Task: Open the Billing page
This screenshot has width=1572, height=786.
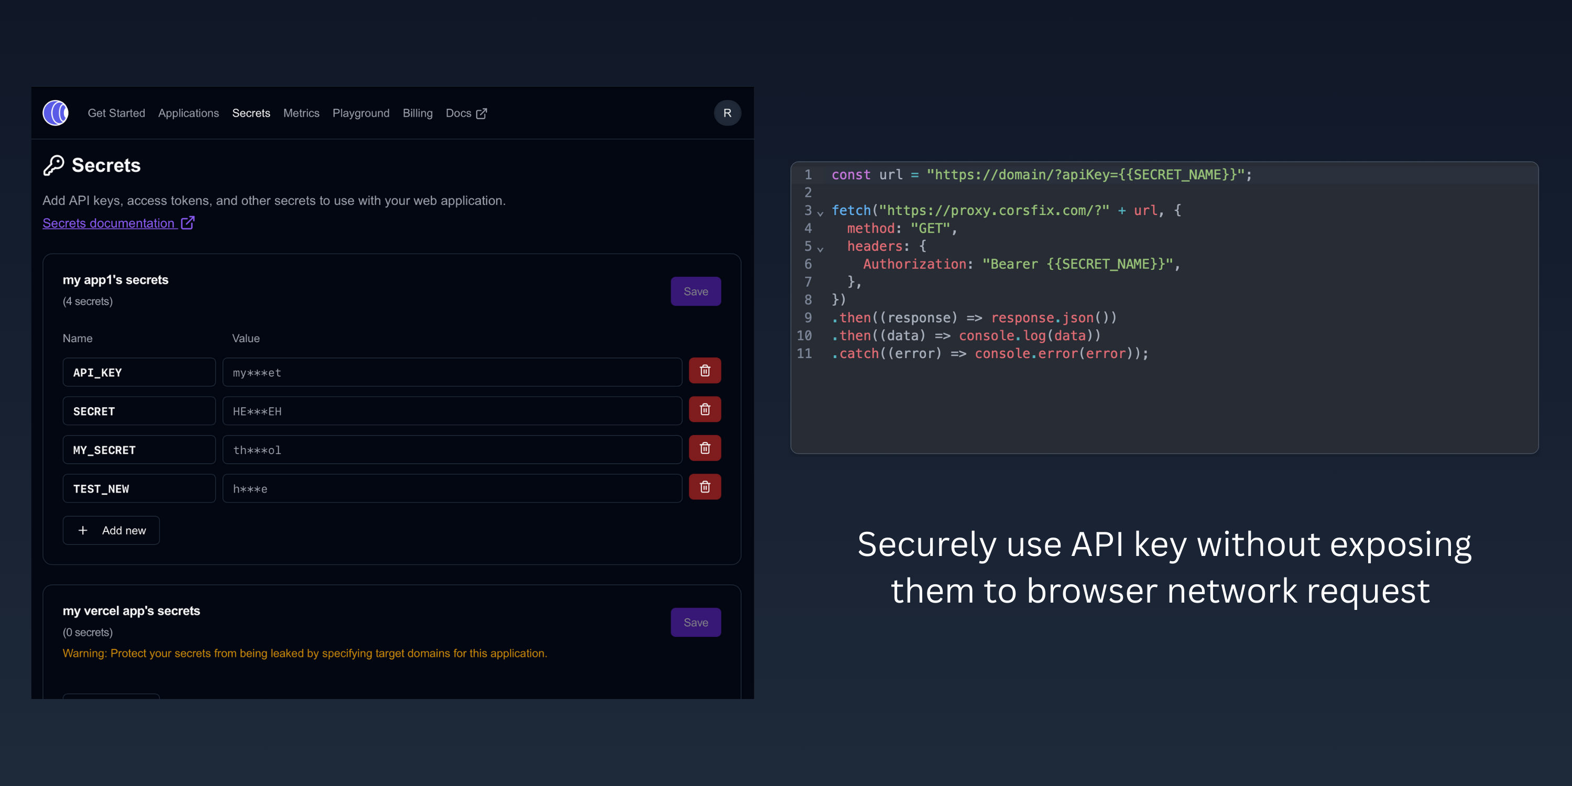Action: point(418,113)
